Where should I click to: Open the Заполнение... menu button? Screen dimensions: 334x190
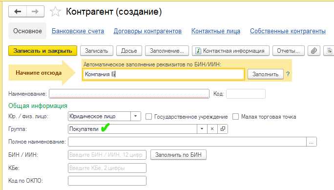coord(167,51)
